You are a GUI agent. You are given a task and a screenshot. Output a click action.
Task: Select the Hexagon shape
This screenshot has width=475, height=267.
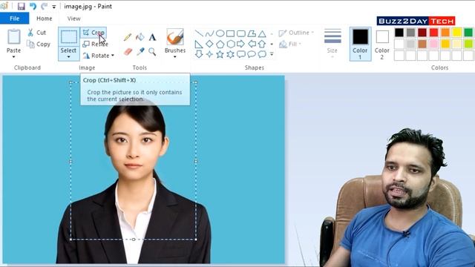231,44
